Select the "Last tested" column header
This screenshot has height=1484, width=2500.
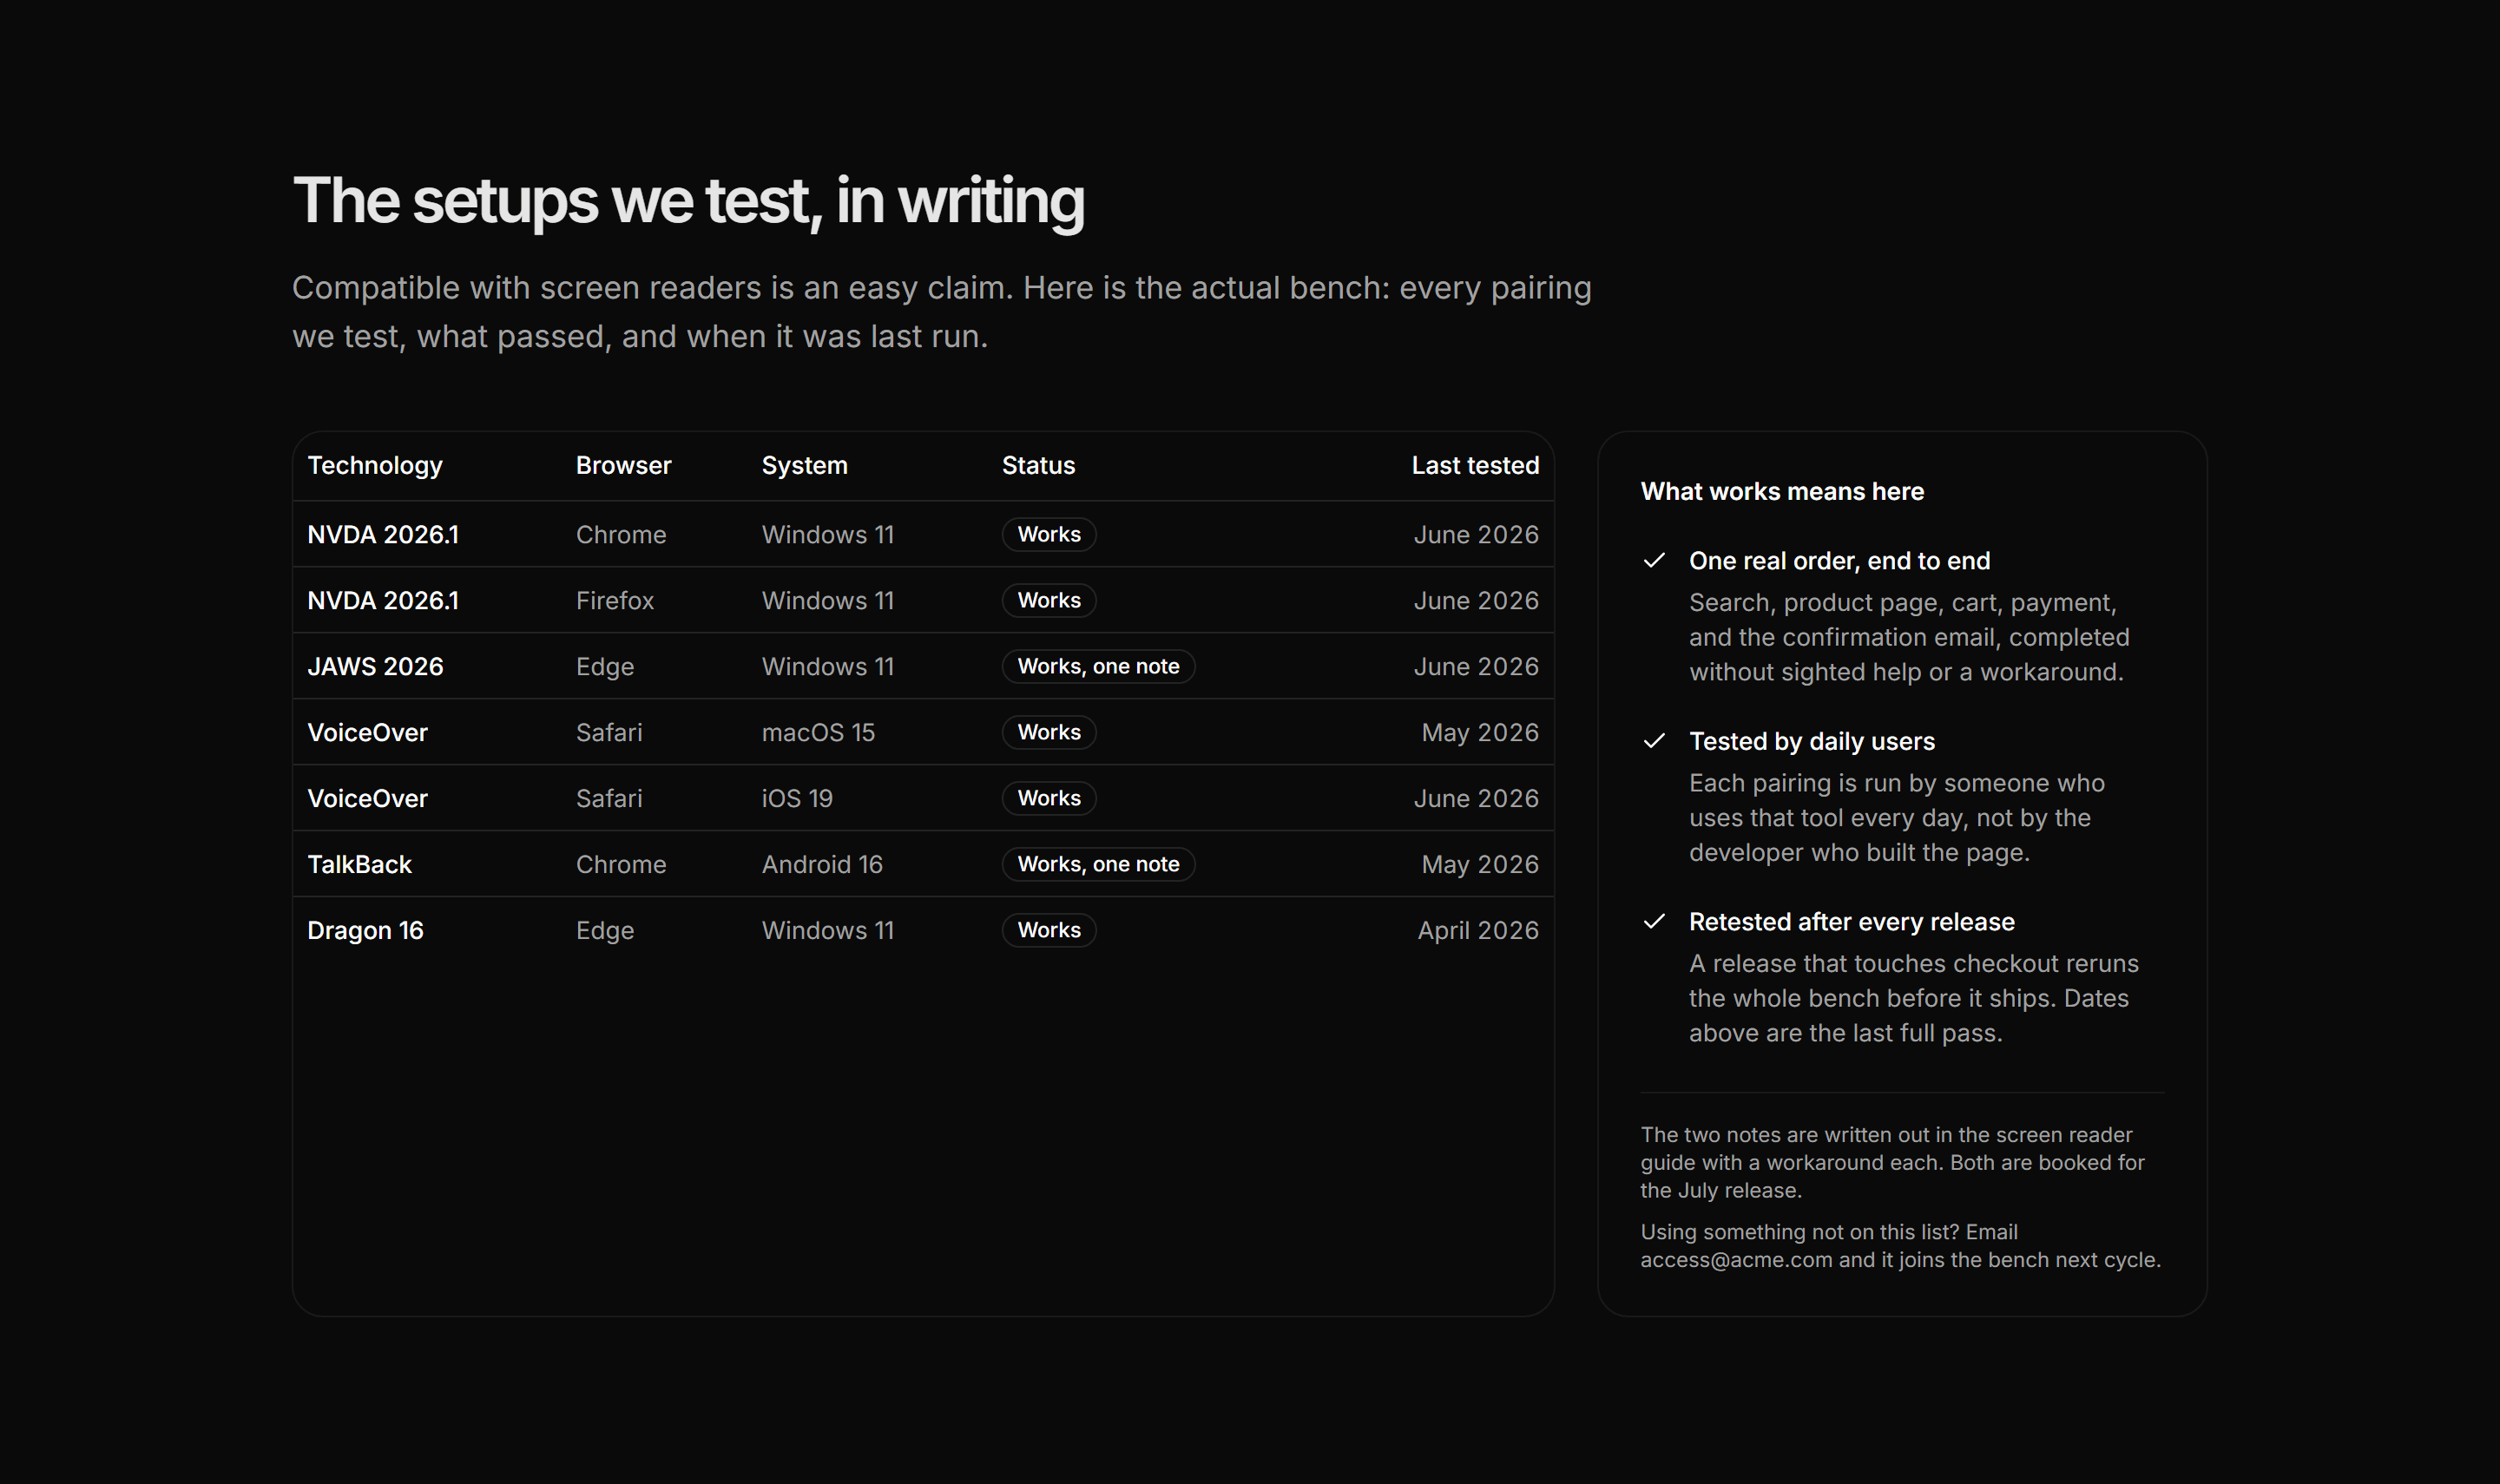1475,465
